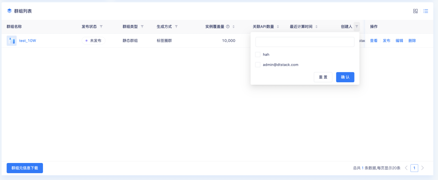Click 查看 for test_10W
The width and height of the screenshot is (438, 180).
[x=374, y=41]
